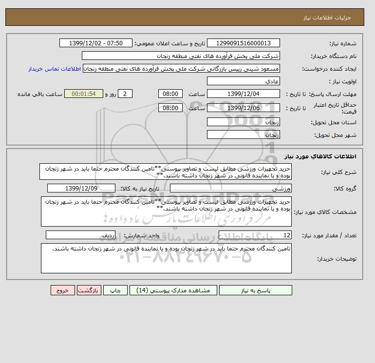The image size is (375, 363).
Task: Open اطلاعات تماس خریدار link
Action: pyautogui.click(x=55, y=69)
